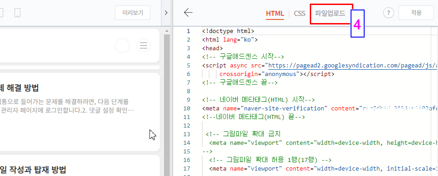Viewport: 438px width, 176px height.
Task: Click the post excerpt mentioning 댓글 설정 확인
Action: tap(67, 106)
